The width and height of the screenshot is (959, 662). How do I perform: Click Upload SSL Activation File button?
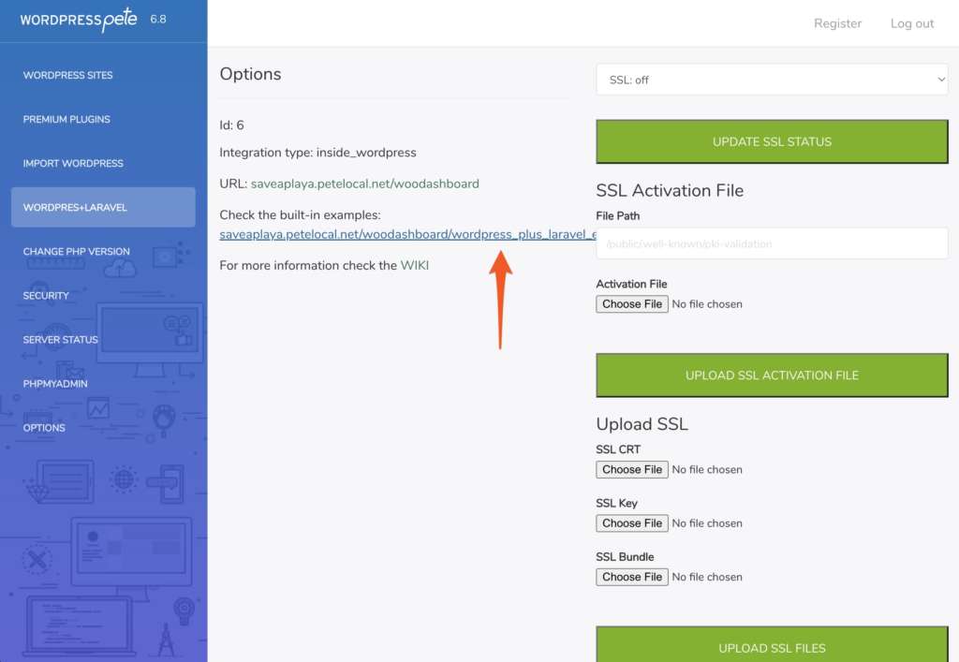coord(772,375)
